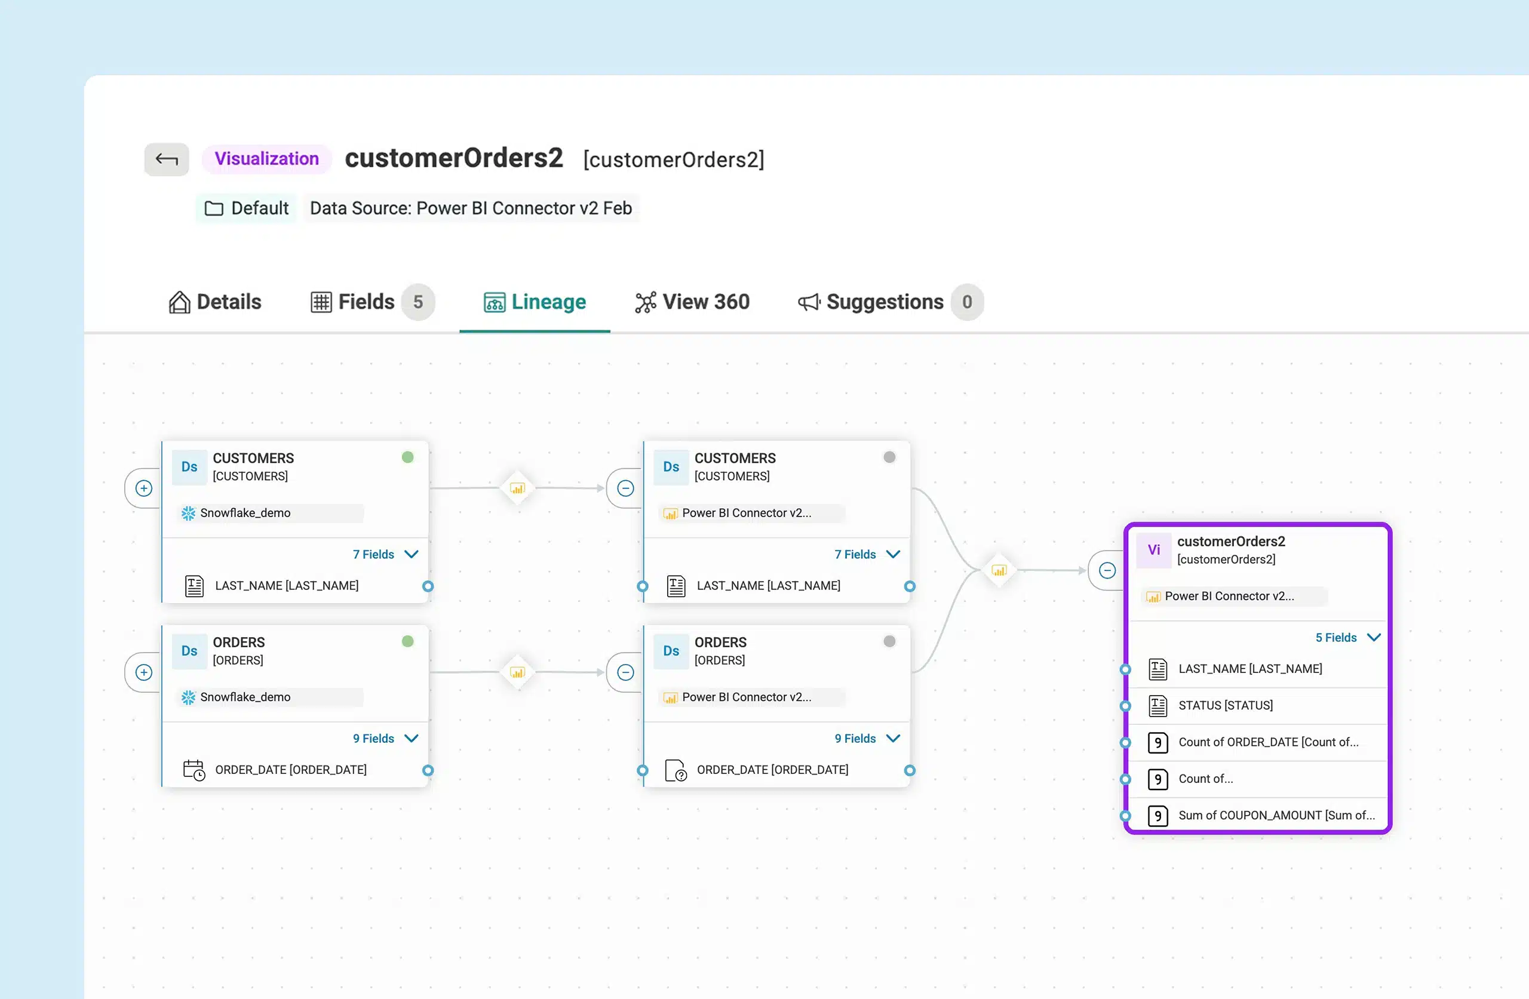
Task: Click the back arrow button
Action: (x=167, y=159)
